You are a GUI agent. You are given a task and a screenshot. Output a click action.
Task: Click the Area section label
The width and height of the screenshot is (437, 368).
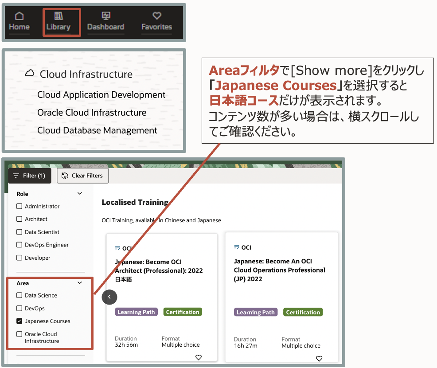coord(23,283)
